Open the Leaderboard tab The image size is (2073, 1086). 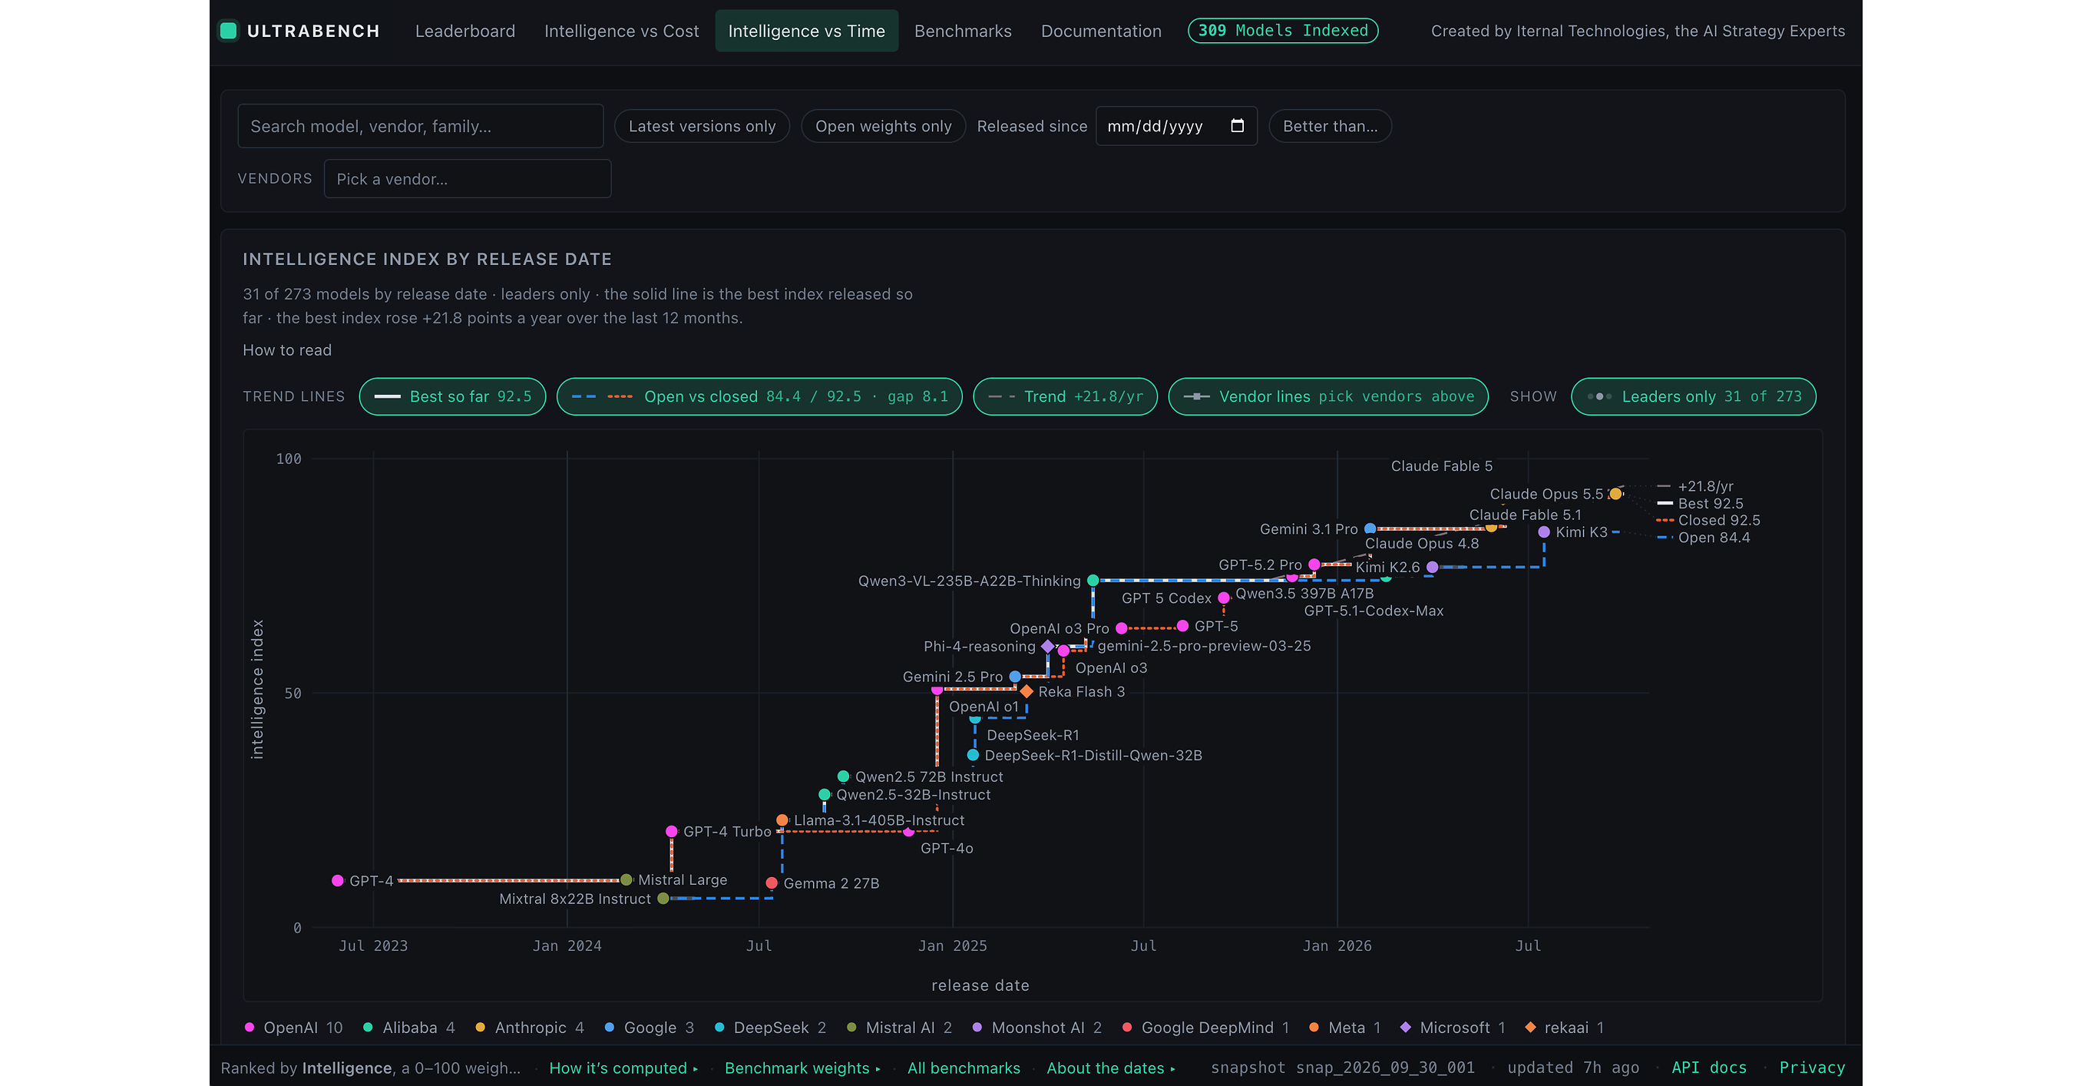(465, 31)
